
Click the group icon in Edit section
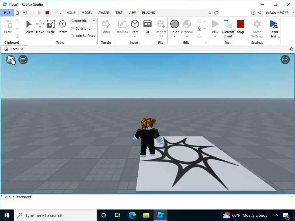[x=199, y=21]
